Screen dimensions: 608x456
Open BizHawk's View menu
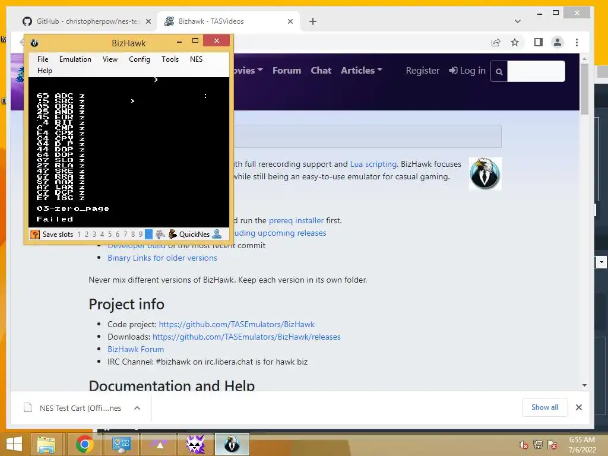point(110,59)
